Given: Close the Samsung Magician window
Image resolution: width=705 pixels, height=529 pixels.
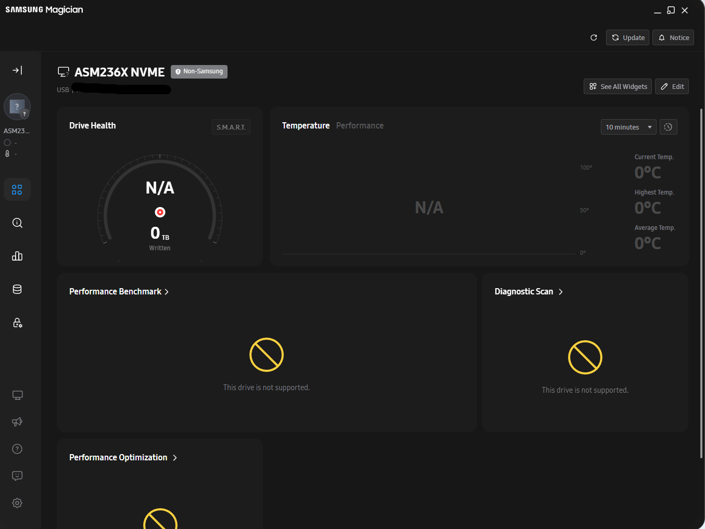Looking at the screenshot, I should (x=685, y=10).
